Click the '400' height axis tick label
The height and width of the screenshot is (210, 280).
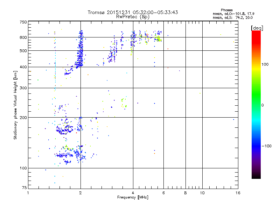pos(23,67)
